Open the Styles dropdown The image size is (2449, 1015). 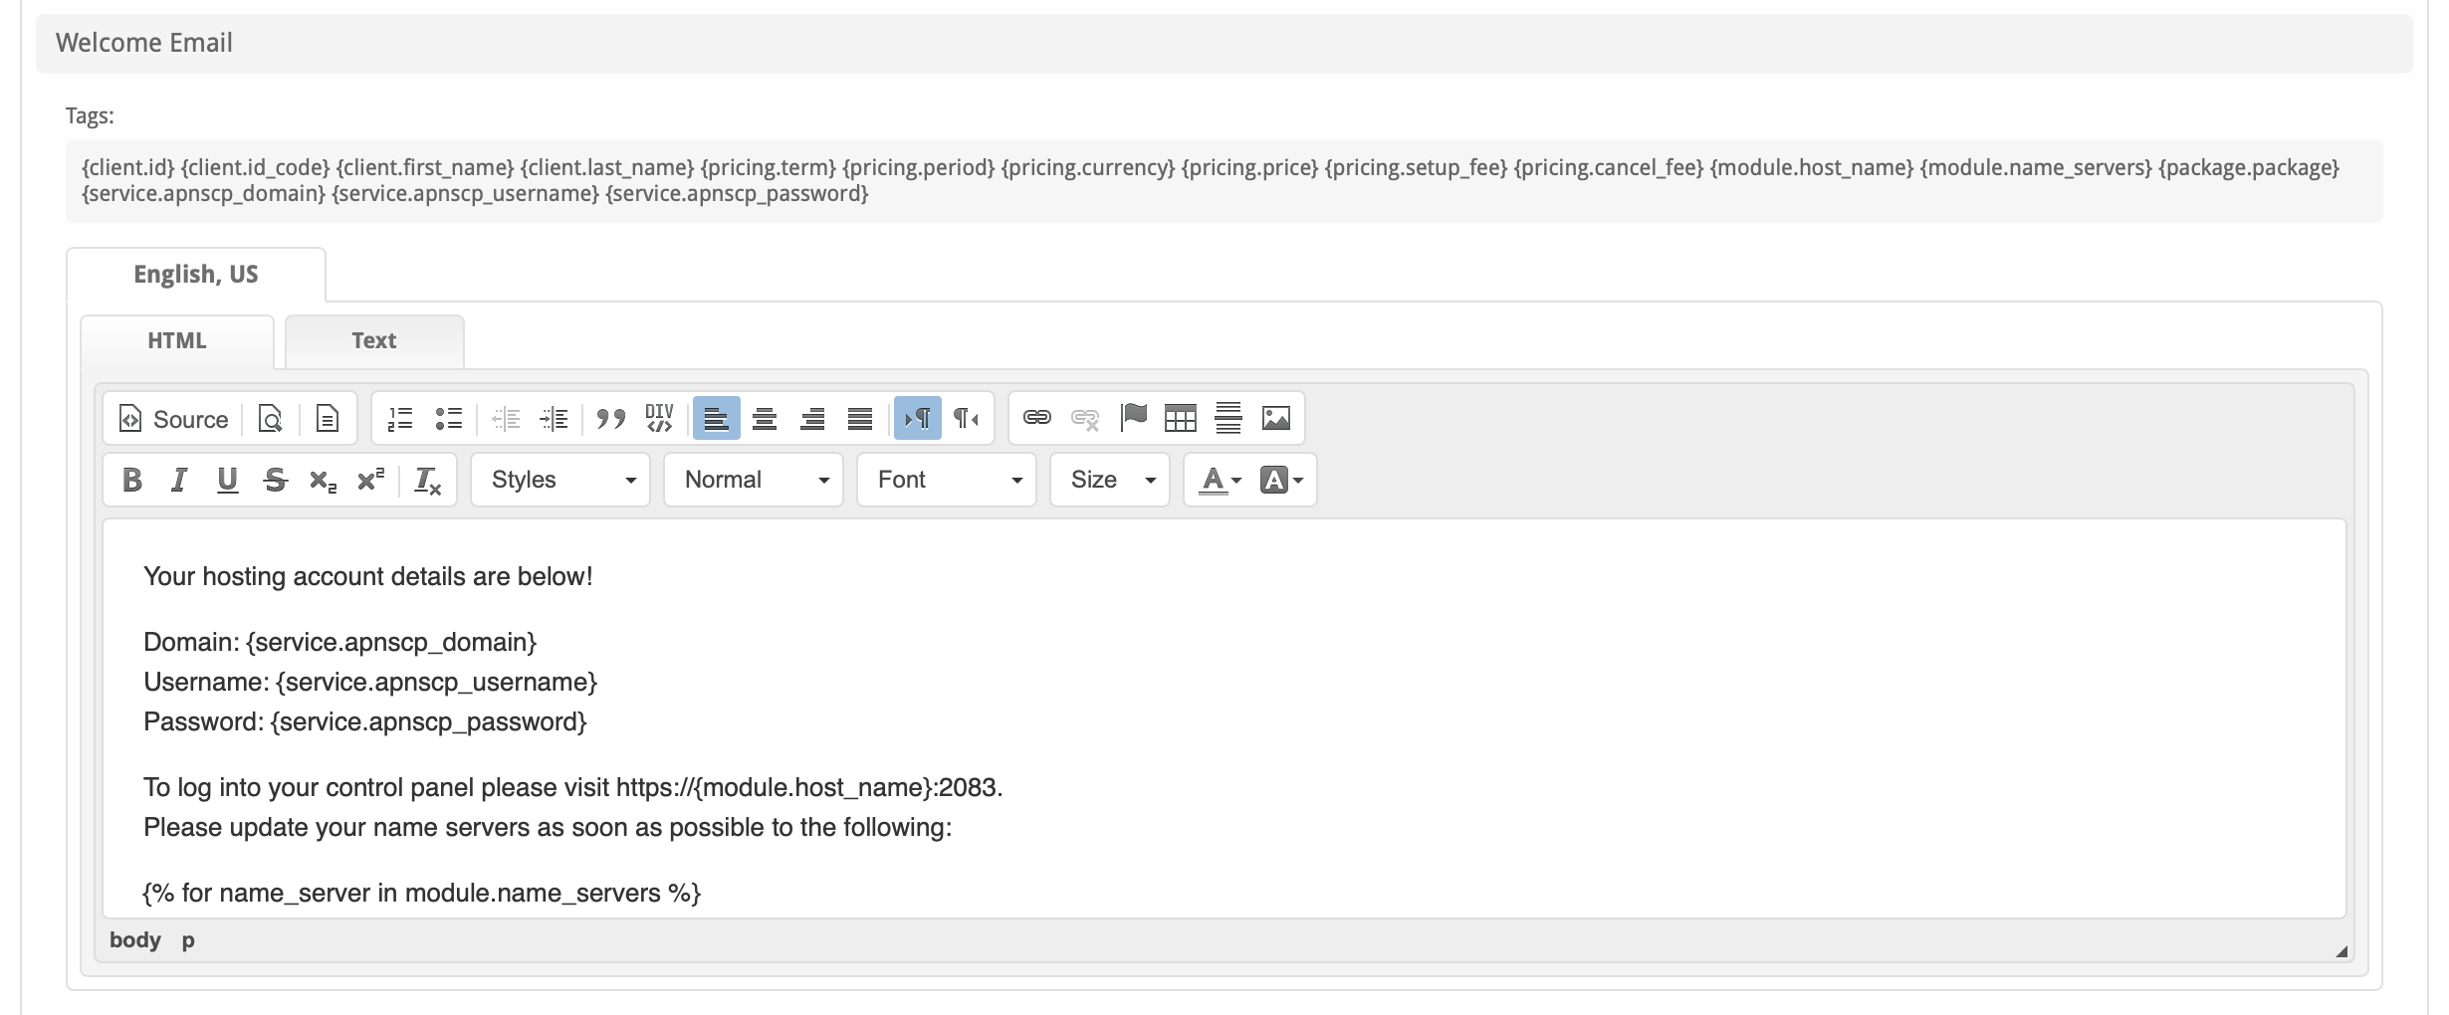(560, 481)
